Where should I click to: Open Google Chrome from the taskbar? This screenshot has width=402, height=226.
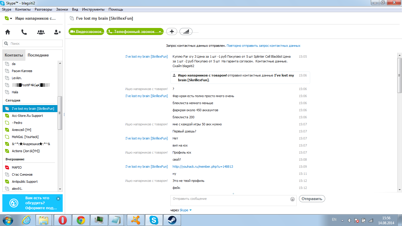tap(81, 220)
